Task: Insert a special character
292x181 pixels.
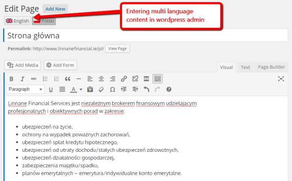Action: tap(112, 89)
